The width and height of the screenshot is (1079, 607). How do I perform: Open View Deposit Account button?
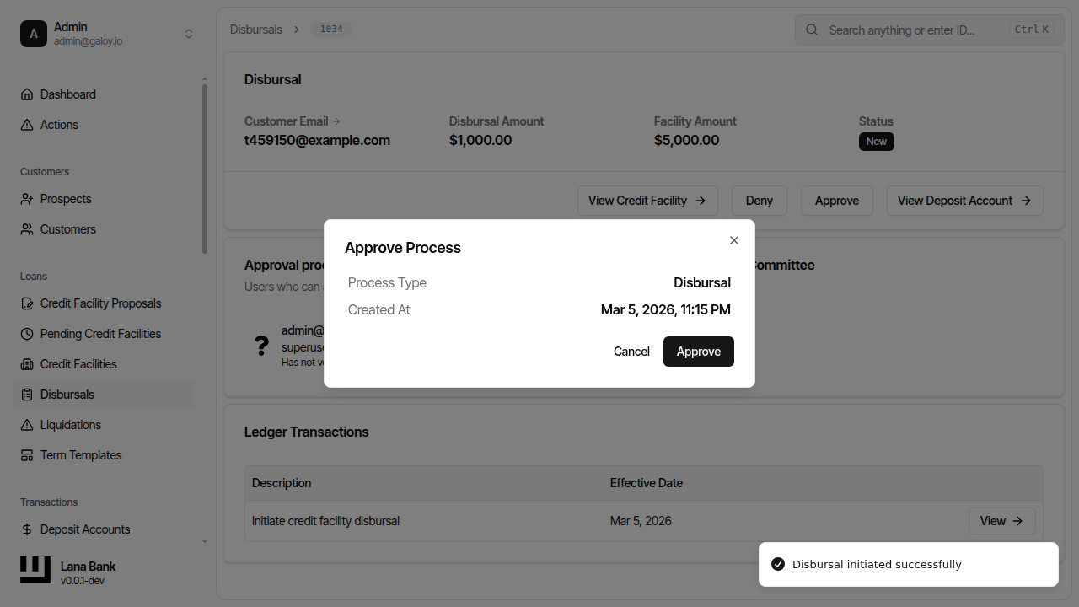964,201
